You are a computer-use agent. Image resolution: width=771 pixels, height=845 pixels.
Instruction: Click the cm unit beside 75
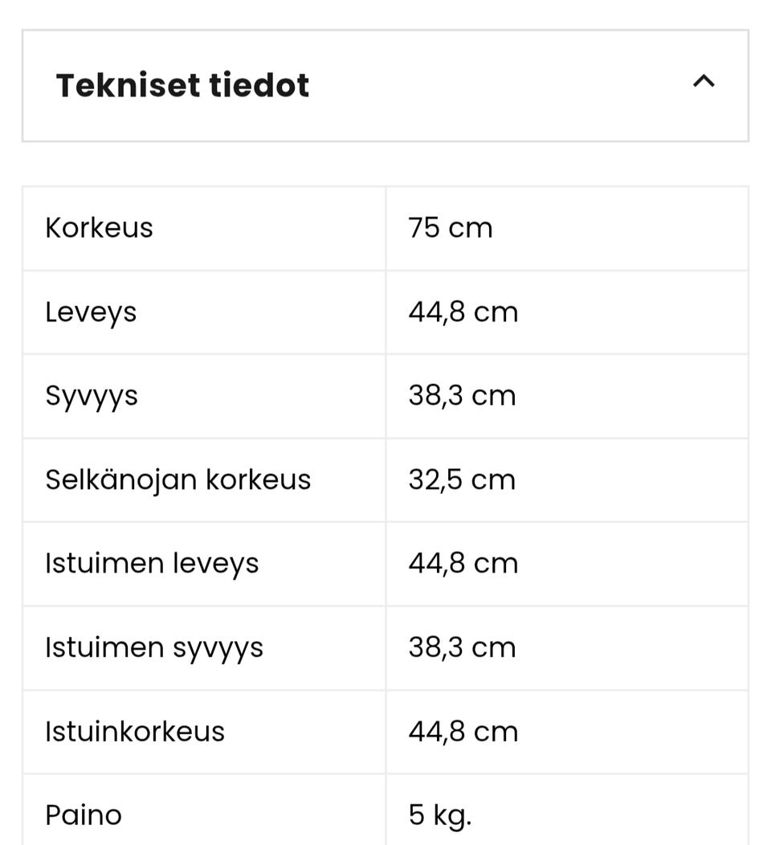tap(470, 228)
